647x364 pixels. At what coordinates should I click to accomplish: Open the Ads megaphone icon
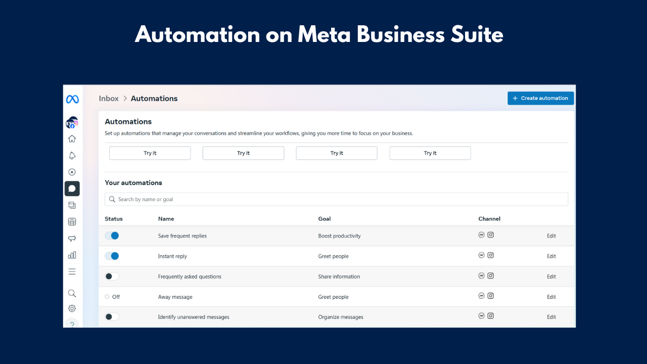pyautogui.click(x=72, y=239)
